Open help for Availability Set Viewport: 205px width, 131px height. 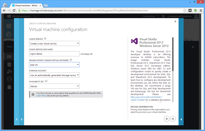click(45, 81)
